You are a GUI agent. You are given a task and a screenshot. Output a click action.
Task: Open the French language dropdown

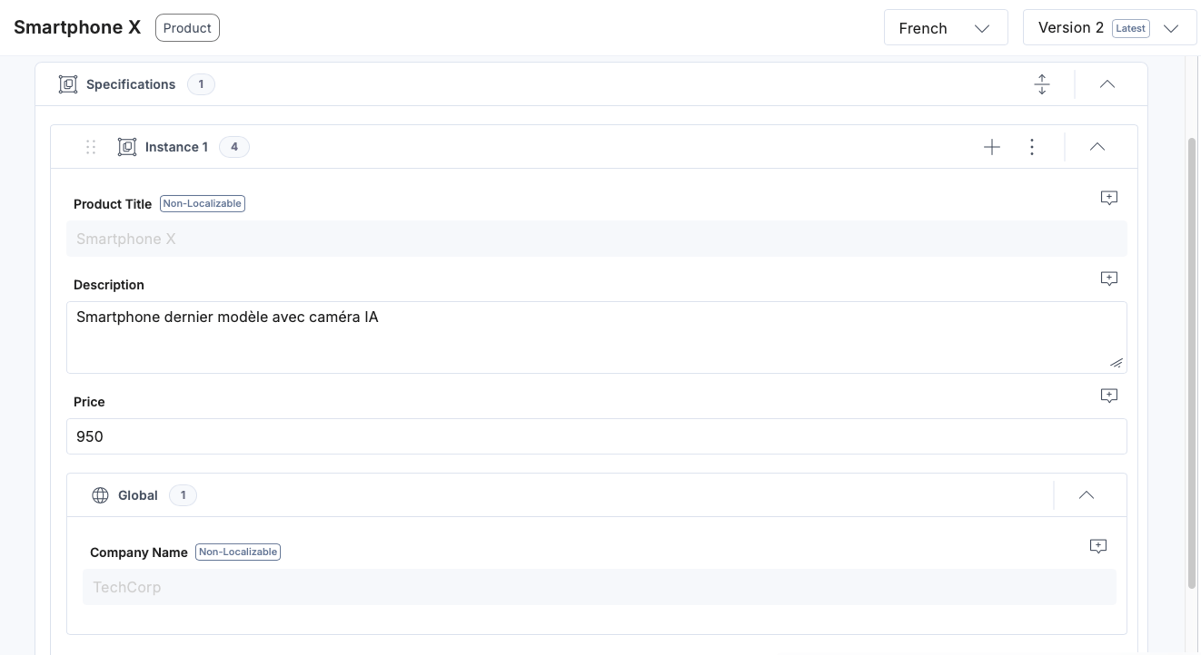(x=945, y=28)
